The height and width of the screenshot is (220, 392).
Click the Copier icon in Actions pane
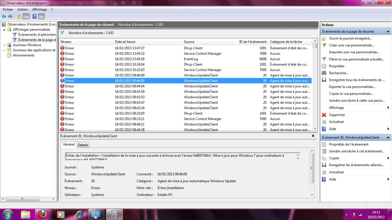tap(324, 158)
